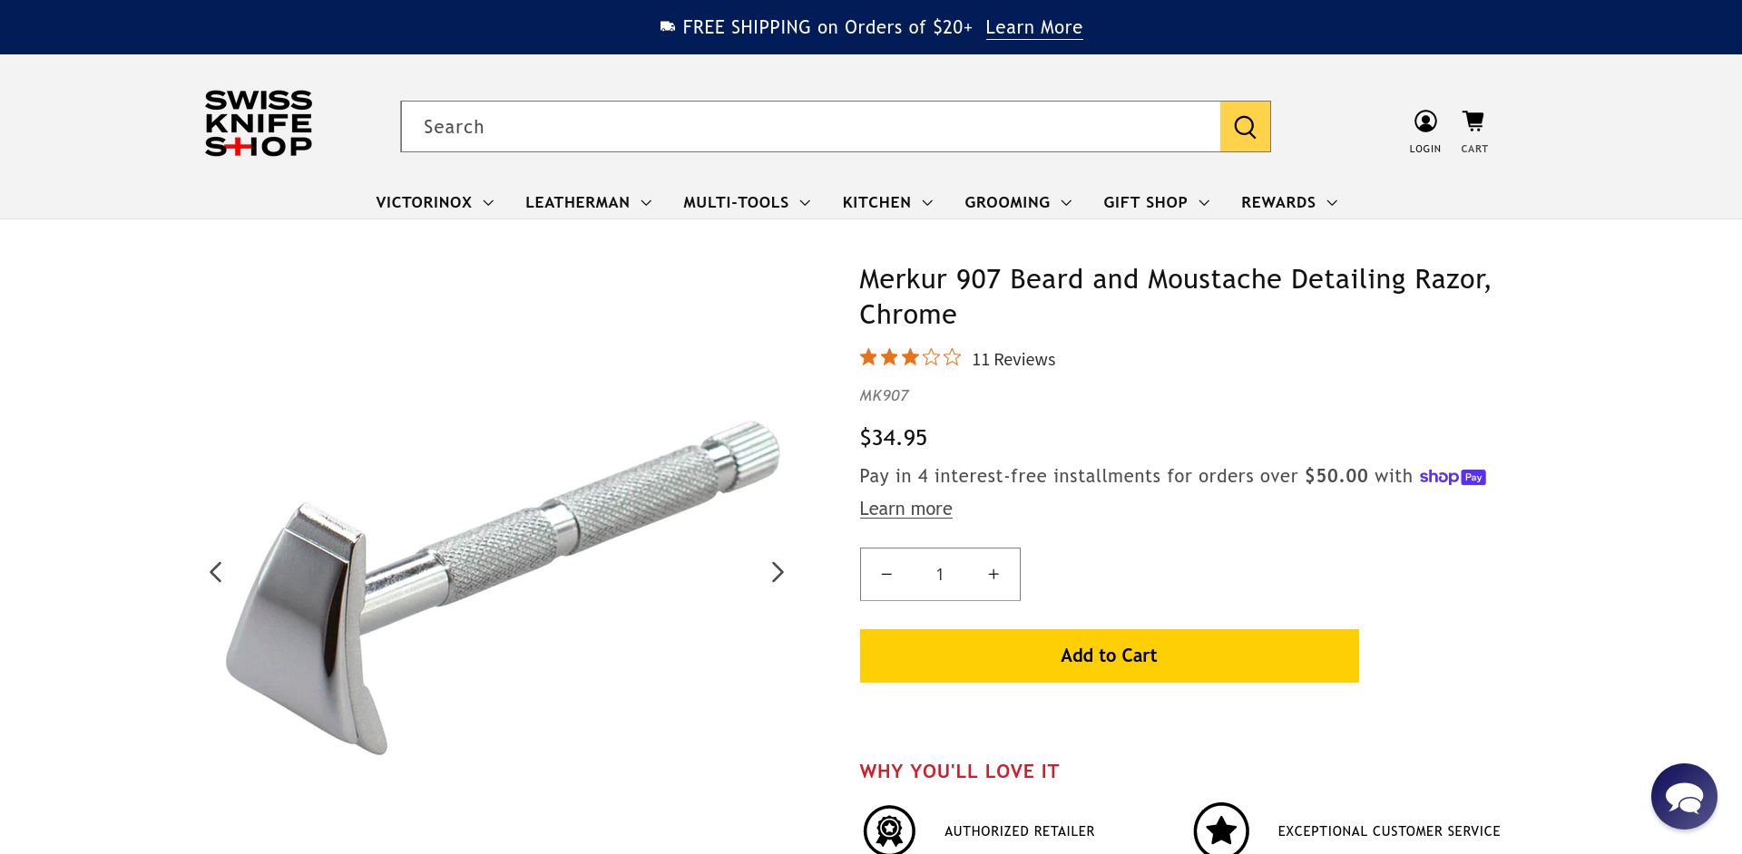Click the Learn More shipping link
The height and width of the screenshot is (854, 1742).
[x=1033, y=27]
